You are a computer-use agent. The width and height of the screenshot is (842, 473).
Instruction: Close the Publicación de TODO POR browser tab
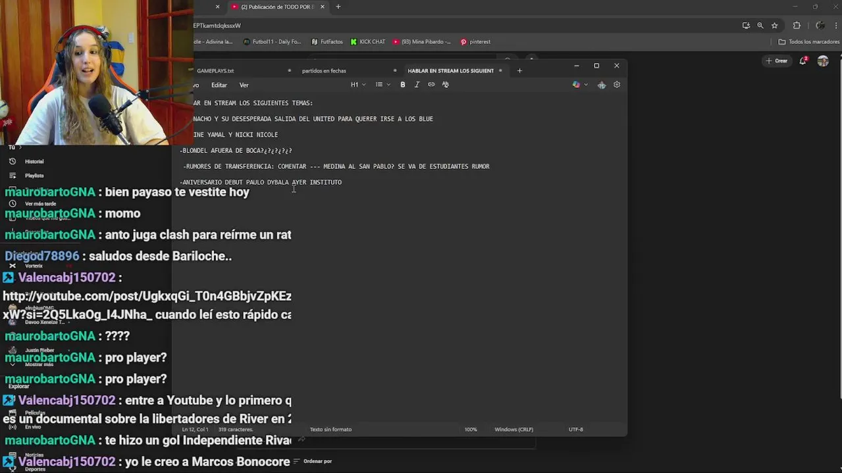[323, 7]
